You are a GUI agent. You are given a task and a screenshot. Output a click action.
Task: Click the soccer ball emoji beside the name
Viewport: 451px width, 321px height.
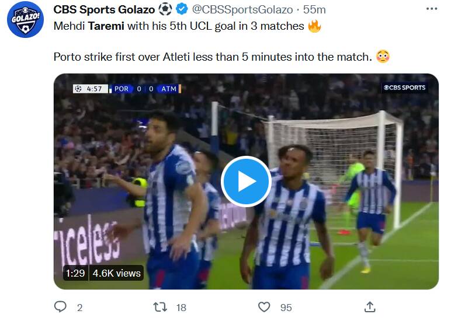pyautogui.click(x=165, y=10)
